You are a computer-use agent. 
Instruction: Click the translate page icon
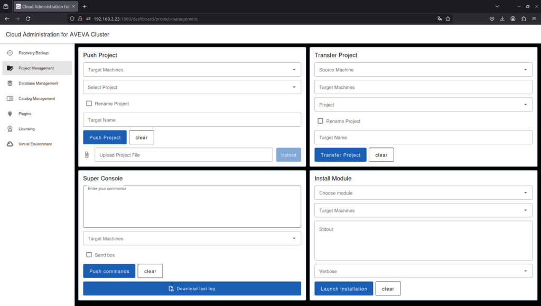[439, 18]
